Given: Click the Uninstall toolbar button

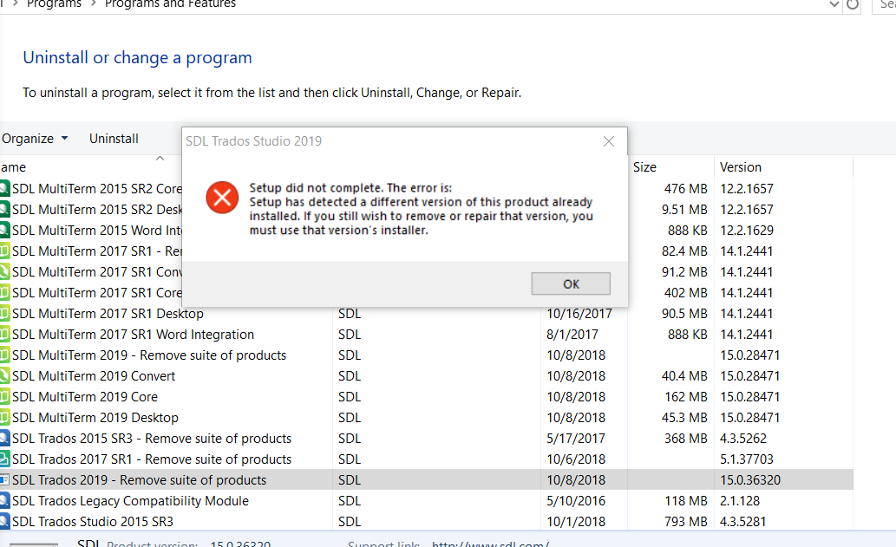Looking at the screenshot, I should click(114, 139).
